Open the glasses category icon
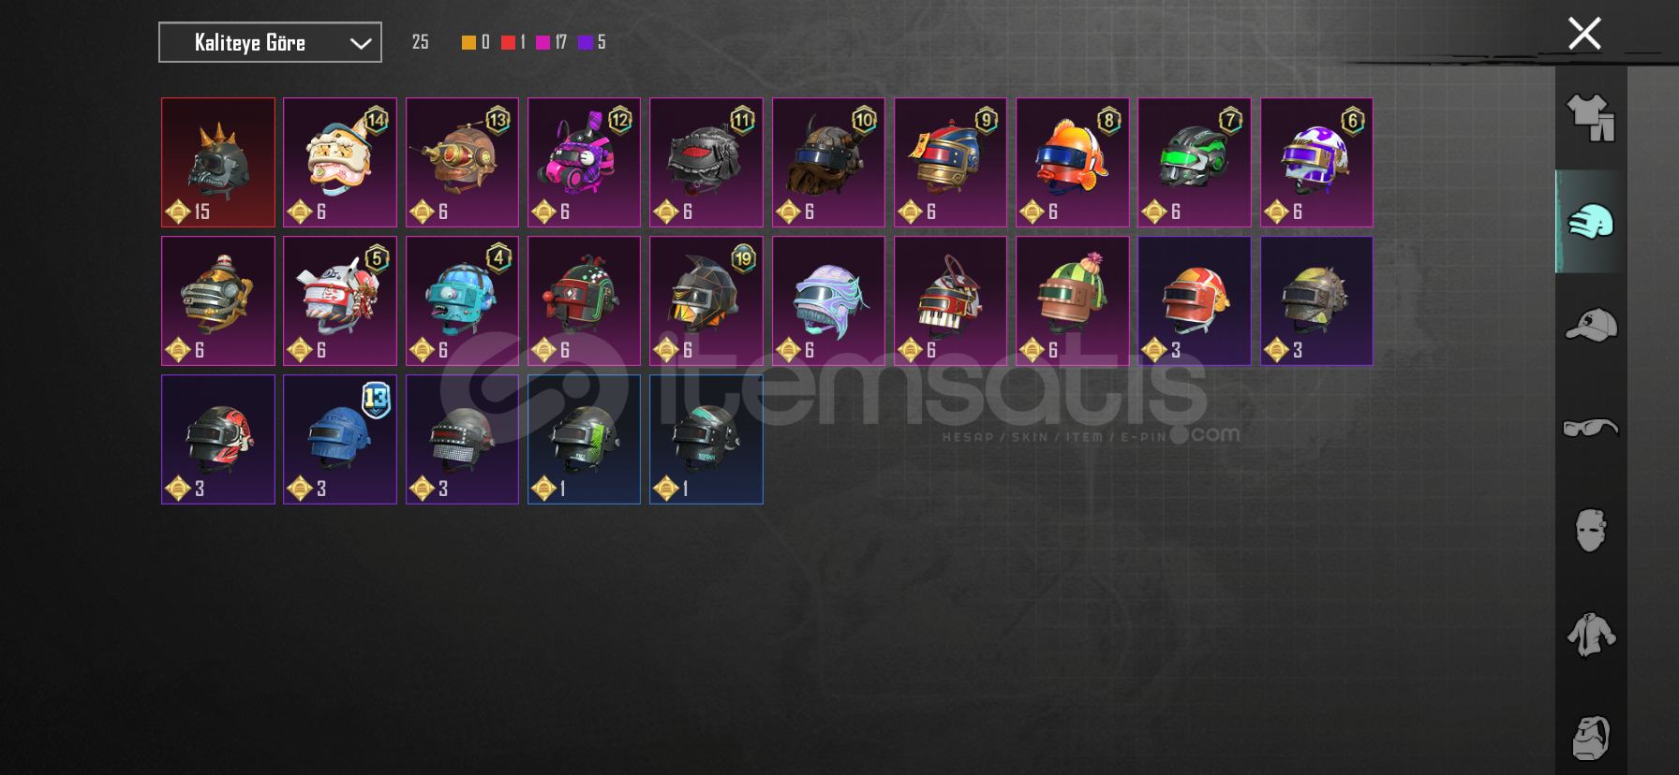The image size is (1679, 775). 1591,428
